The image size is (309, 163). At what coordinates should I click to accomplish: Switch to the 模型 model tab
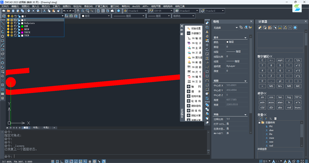(26, 128)
